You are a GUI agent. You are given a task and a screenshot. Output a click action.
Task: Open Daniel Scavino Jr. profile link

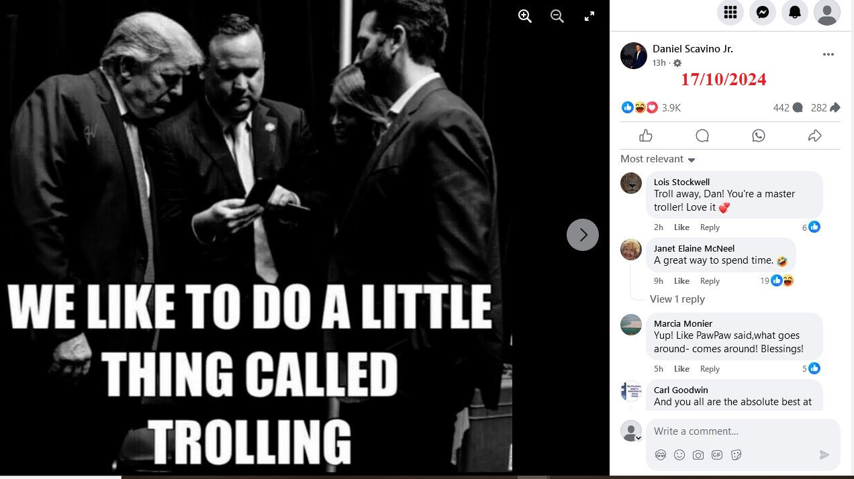point(692,49)
